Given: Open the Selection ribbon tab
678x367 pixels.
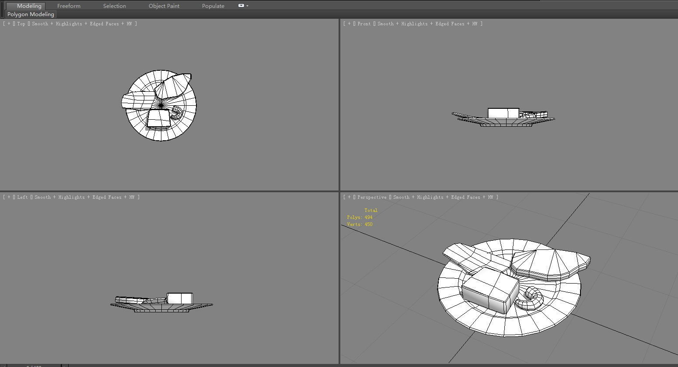Looking at the screenshot, I should [x=115, y=6].
